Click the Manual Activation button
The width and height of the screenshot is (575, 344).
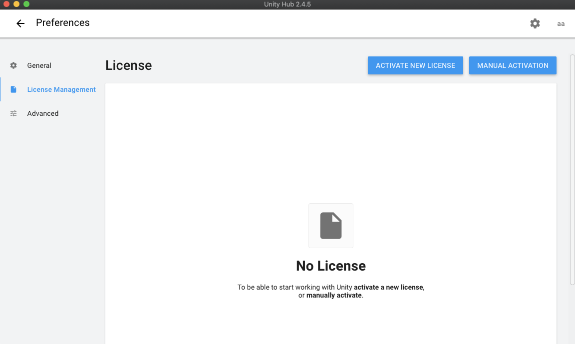512,65
